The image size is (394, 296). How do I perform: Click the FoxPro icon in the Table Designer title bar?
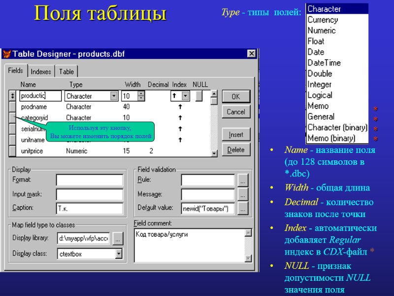point(6,54)
